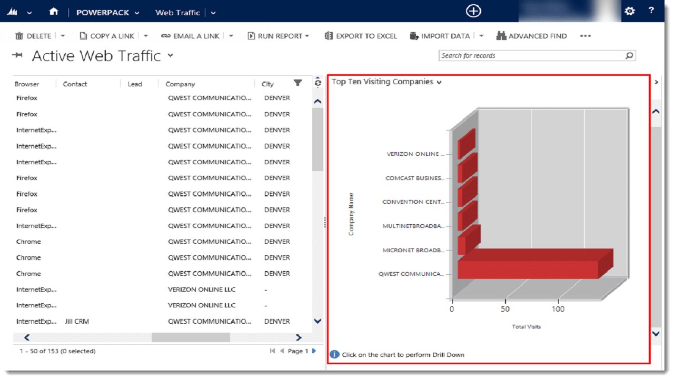Refresh the grid with refresh icon
674x379 pixels.
pyautogui.click(x=318, y=83)
